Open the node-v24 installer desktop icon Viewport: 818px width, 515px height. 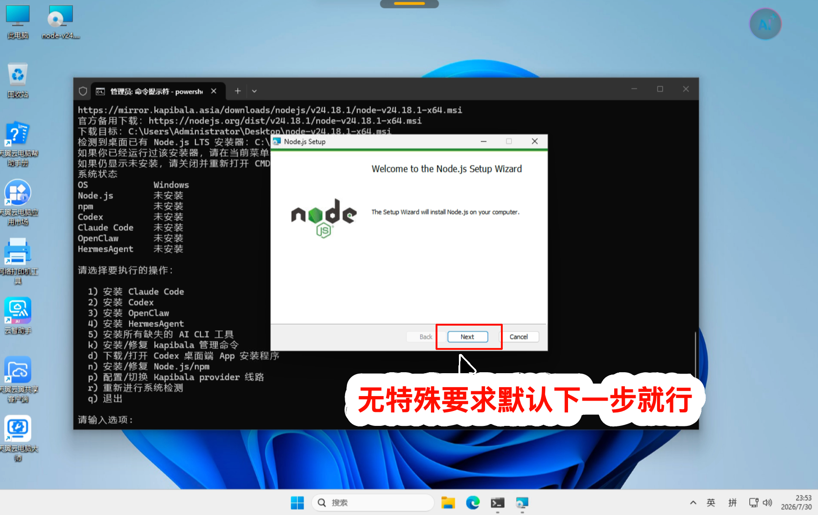61,22
